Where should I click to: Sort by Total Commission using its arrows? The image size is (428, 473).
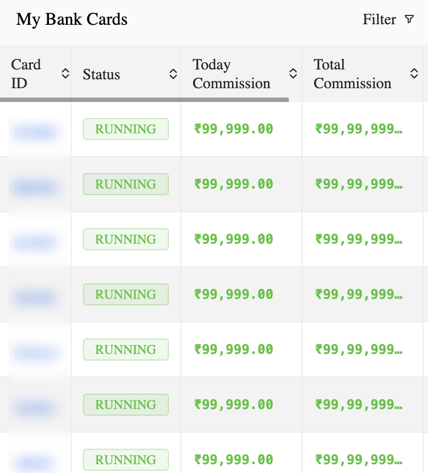(414, 74)
